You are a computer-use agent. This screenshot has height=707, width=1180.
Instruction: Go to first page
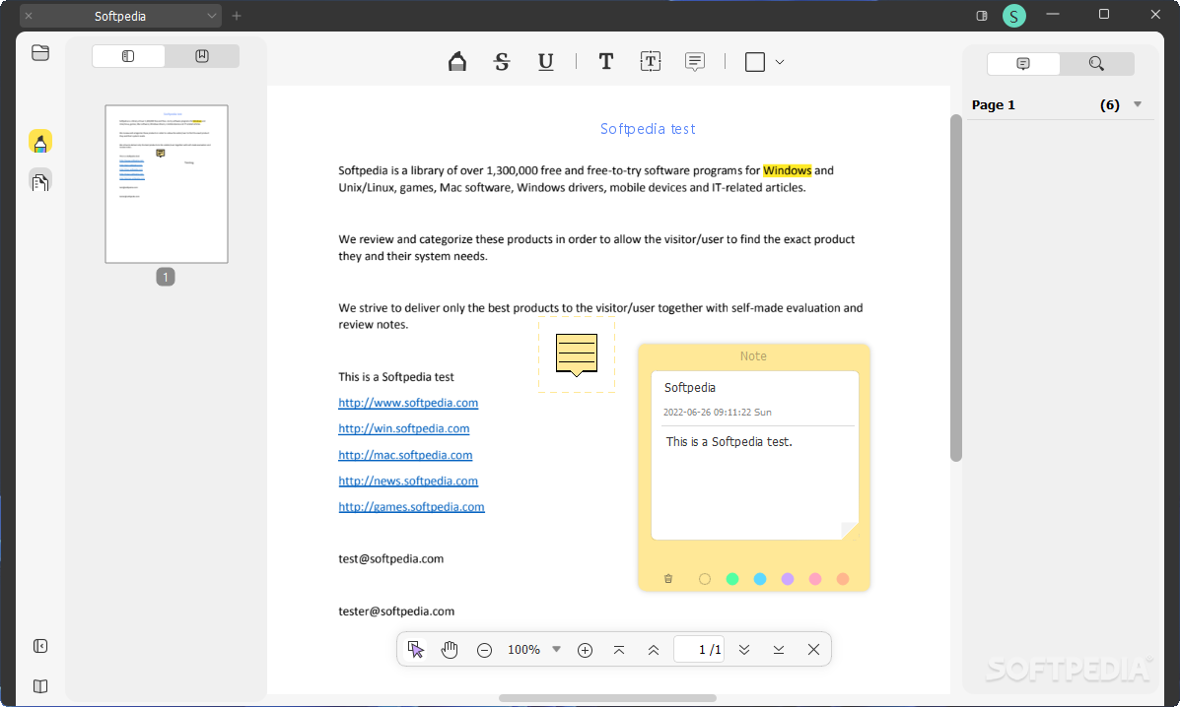click(619, 650)
